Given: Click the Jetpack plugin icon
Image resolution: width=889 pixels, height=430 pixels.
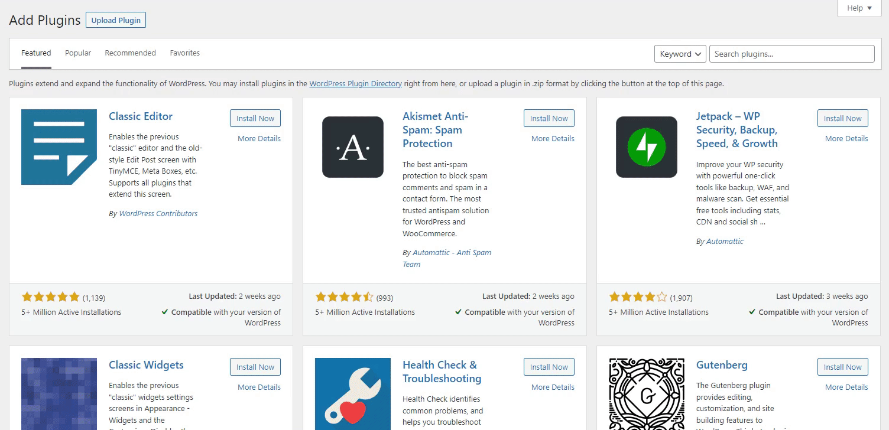Looking at the screenshot, I should pyautogui.click(x=647, y=147).
